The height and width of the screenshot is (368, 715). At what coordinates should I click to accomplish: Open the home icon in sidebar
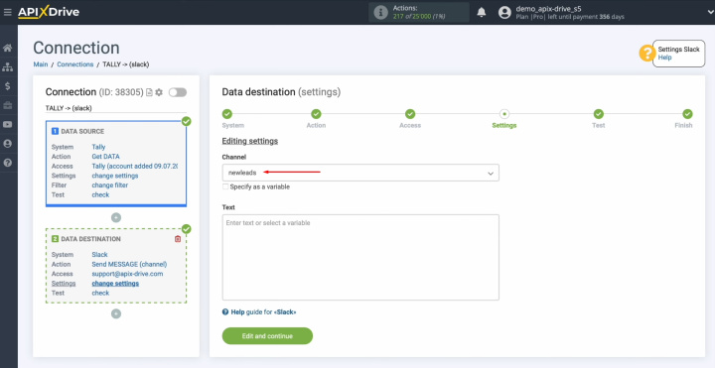(7, 48)
